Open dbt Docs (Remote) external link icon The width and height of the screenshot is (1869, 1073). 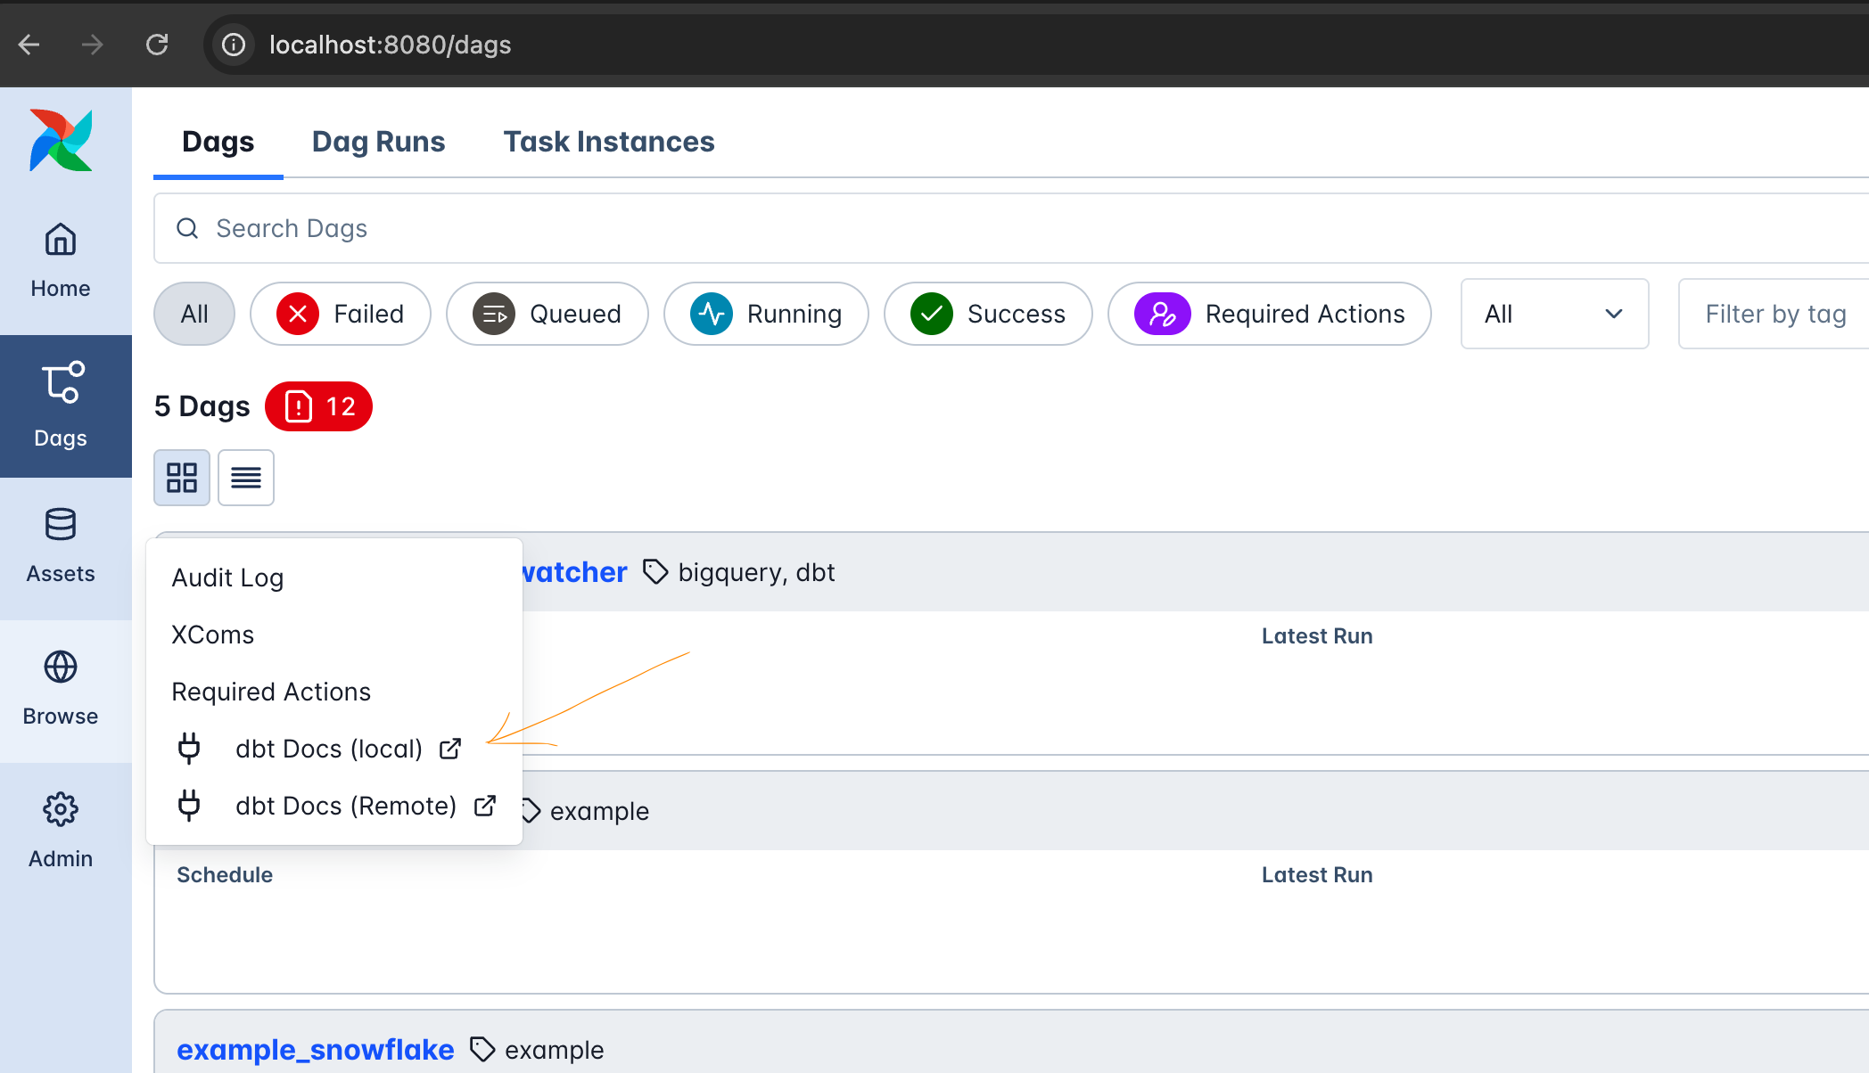[484, 805]
